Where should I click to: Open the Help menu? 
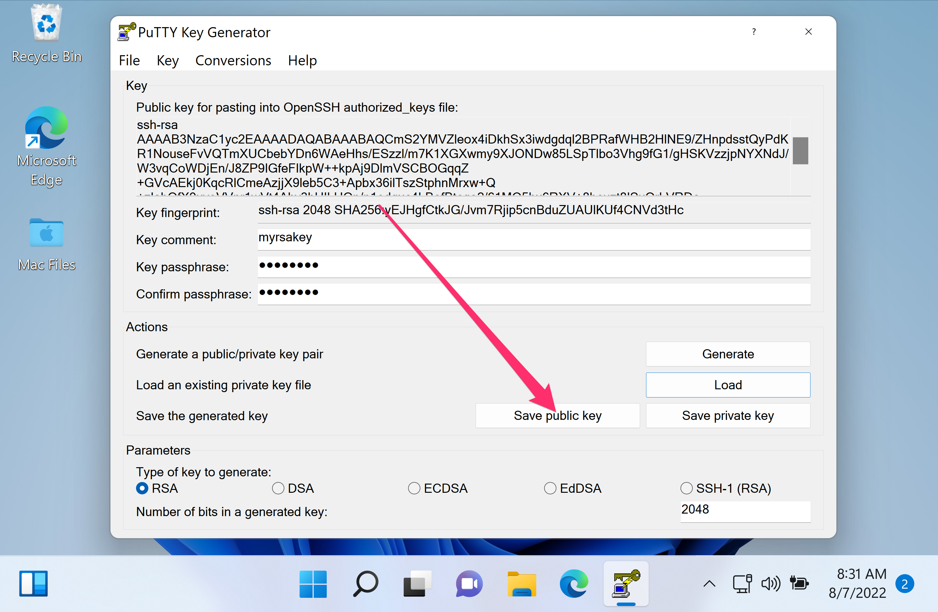coord(302,60)
